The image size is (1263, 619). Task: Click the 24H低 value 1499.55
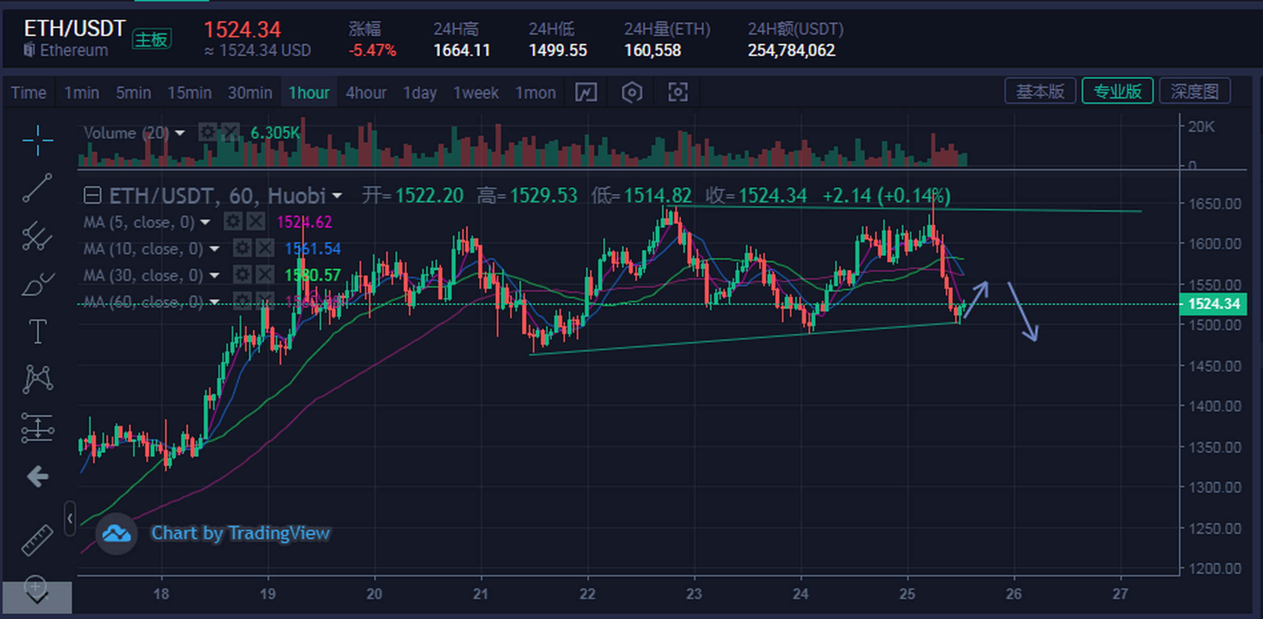click(558, 50)
